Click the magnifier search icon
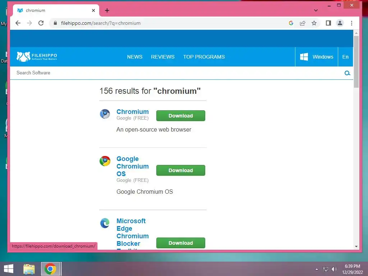 (x=348, y=73)
